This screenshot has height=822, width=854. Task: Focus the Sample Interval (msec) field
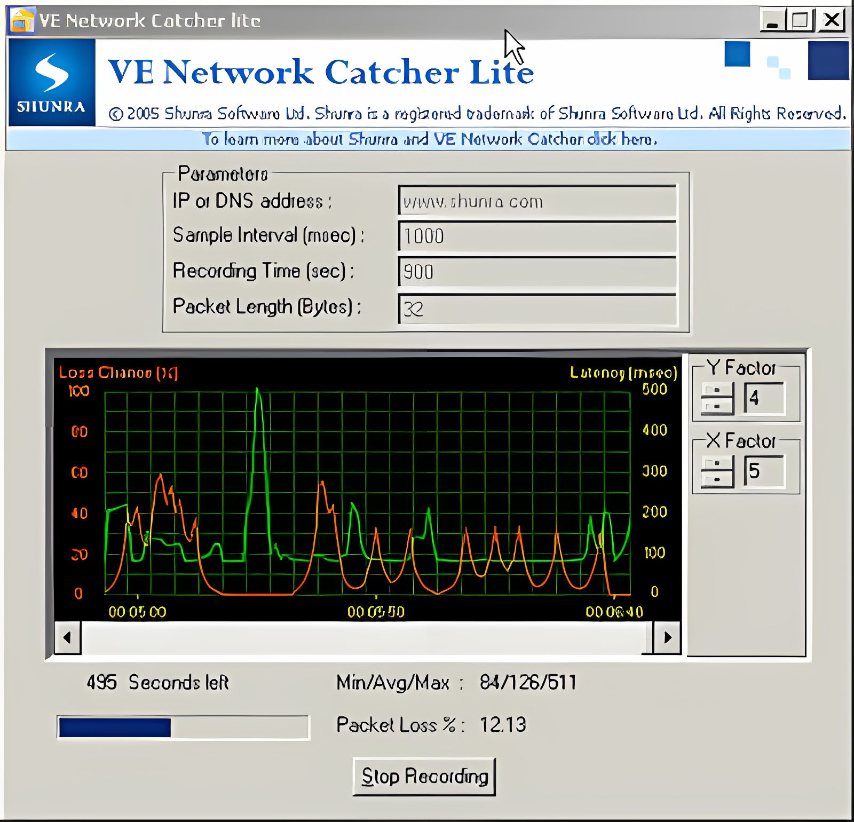[x=537, y=236]
